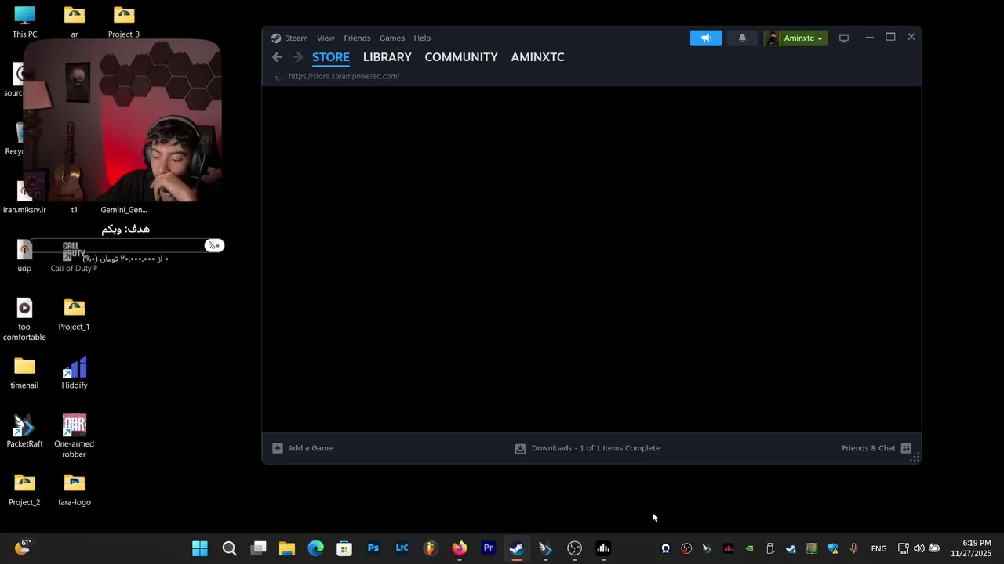Open the Steam announcements megaphone button

point(706,38)
